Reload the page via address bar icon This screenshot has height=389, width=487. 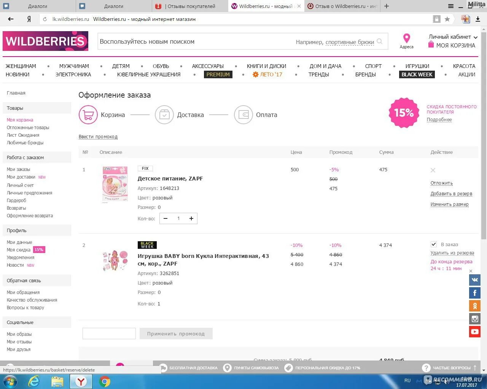[45, 19]
